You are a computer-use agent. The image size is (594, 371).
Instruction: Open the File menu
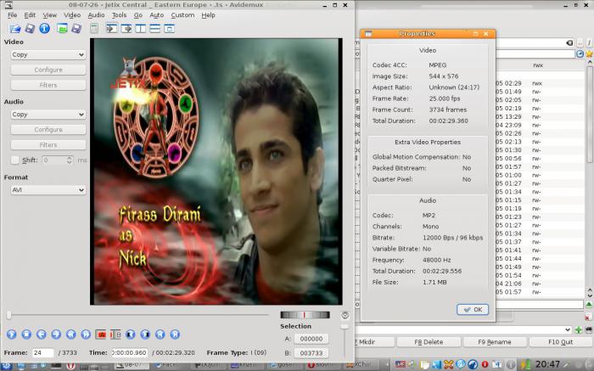(x=12, y=14)
